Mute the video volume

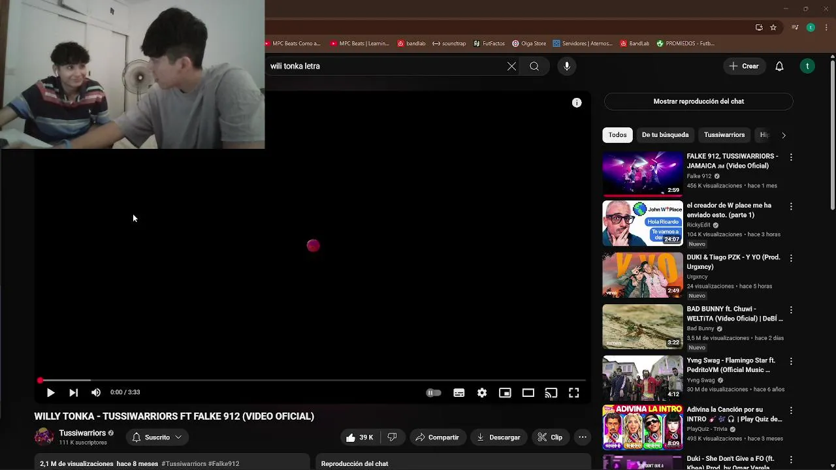coord(96,392)
